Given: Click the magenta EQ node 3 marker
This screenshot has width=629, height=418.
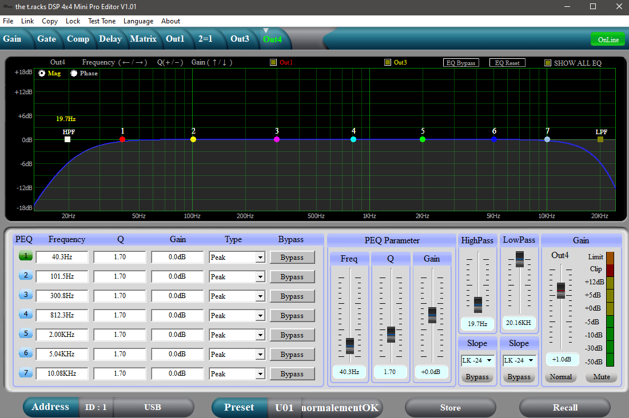Looking at the screenshot, I should (277, 139).
